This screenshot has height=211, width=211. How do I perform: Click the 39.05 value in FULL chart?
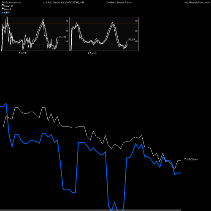132,40
